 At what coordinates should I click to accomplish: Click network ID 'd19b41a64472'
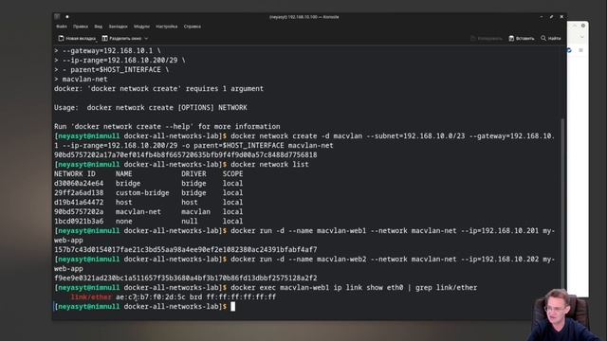click(x=79, y=202)
